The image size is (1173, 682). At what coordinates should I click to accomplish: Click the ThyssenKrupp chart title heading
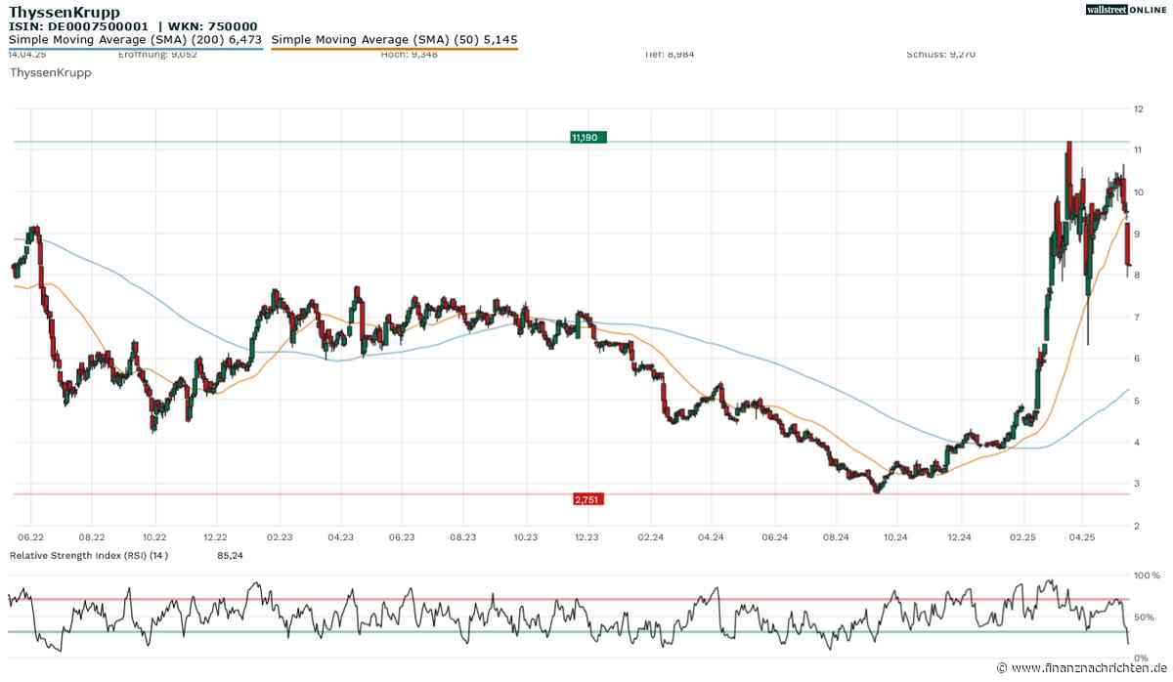pyautogui.click(x=65, y=12)
